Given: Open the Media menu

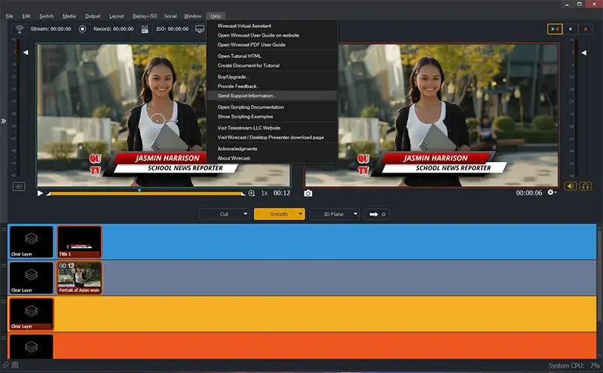Looking at the screenshot, I should point(69,16).
